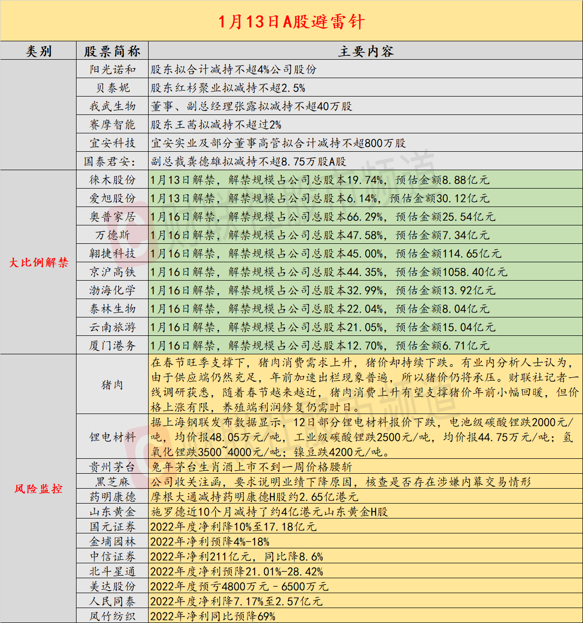Viewport: 583px width, 623px height.
Task: Click the stock name 北斗星通
Action: point(112,571)
